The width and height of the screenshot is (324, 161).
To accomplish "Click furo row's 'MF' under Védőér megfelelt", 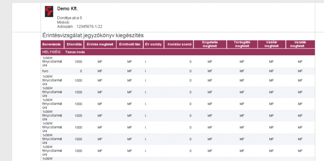I will tap(271, 71).
